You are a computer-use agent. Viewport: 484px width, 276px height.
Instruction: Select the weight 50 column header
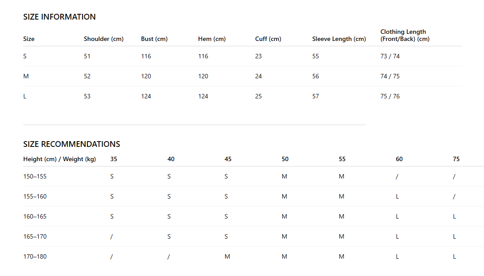coord(285,159)
